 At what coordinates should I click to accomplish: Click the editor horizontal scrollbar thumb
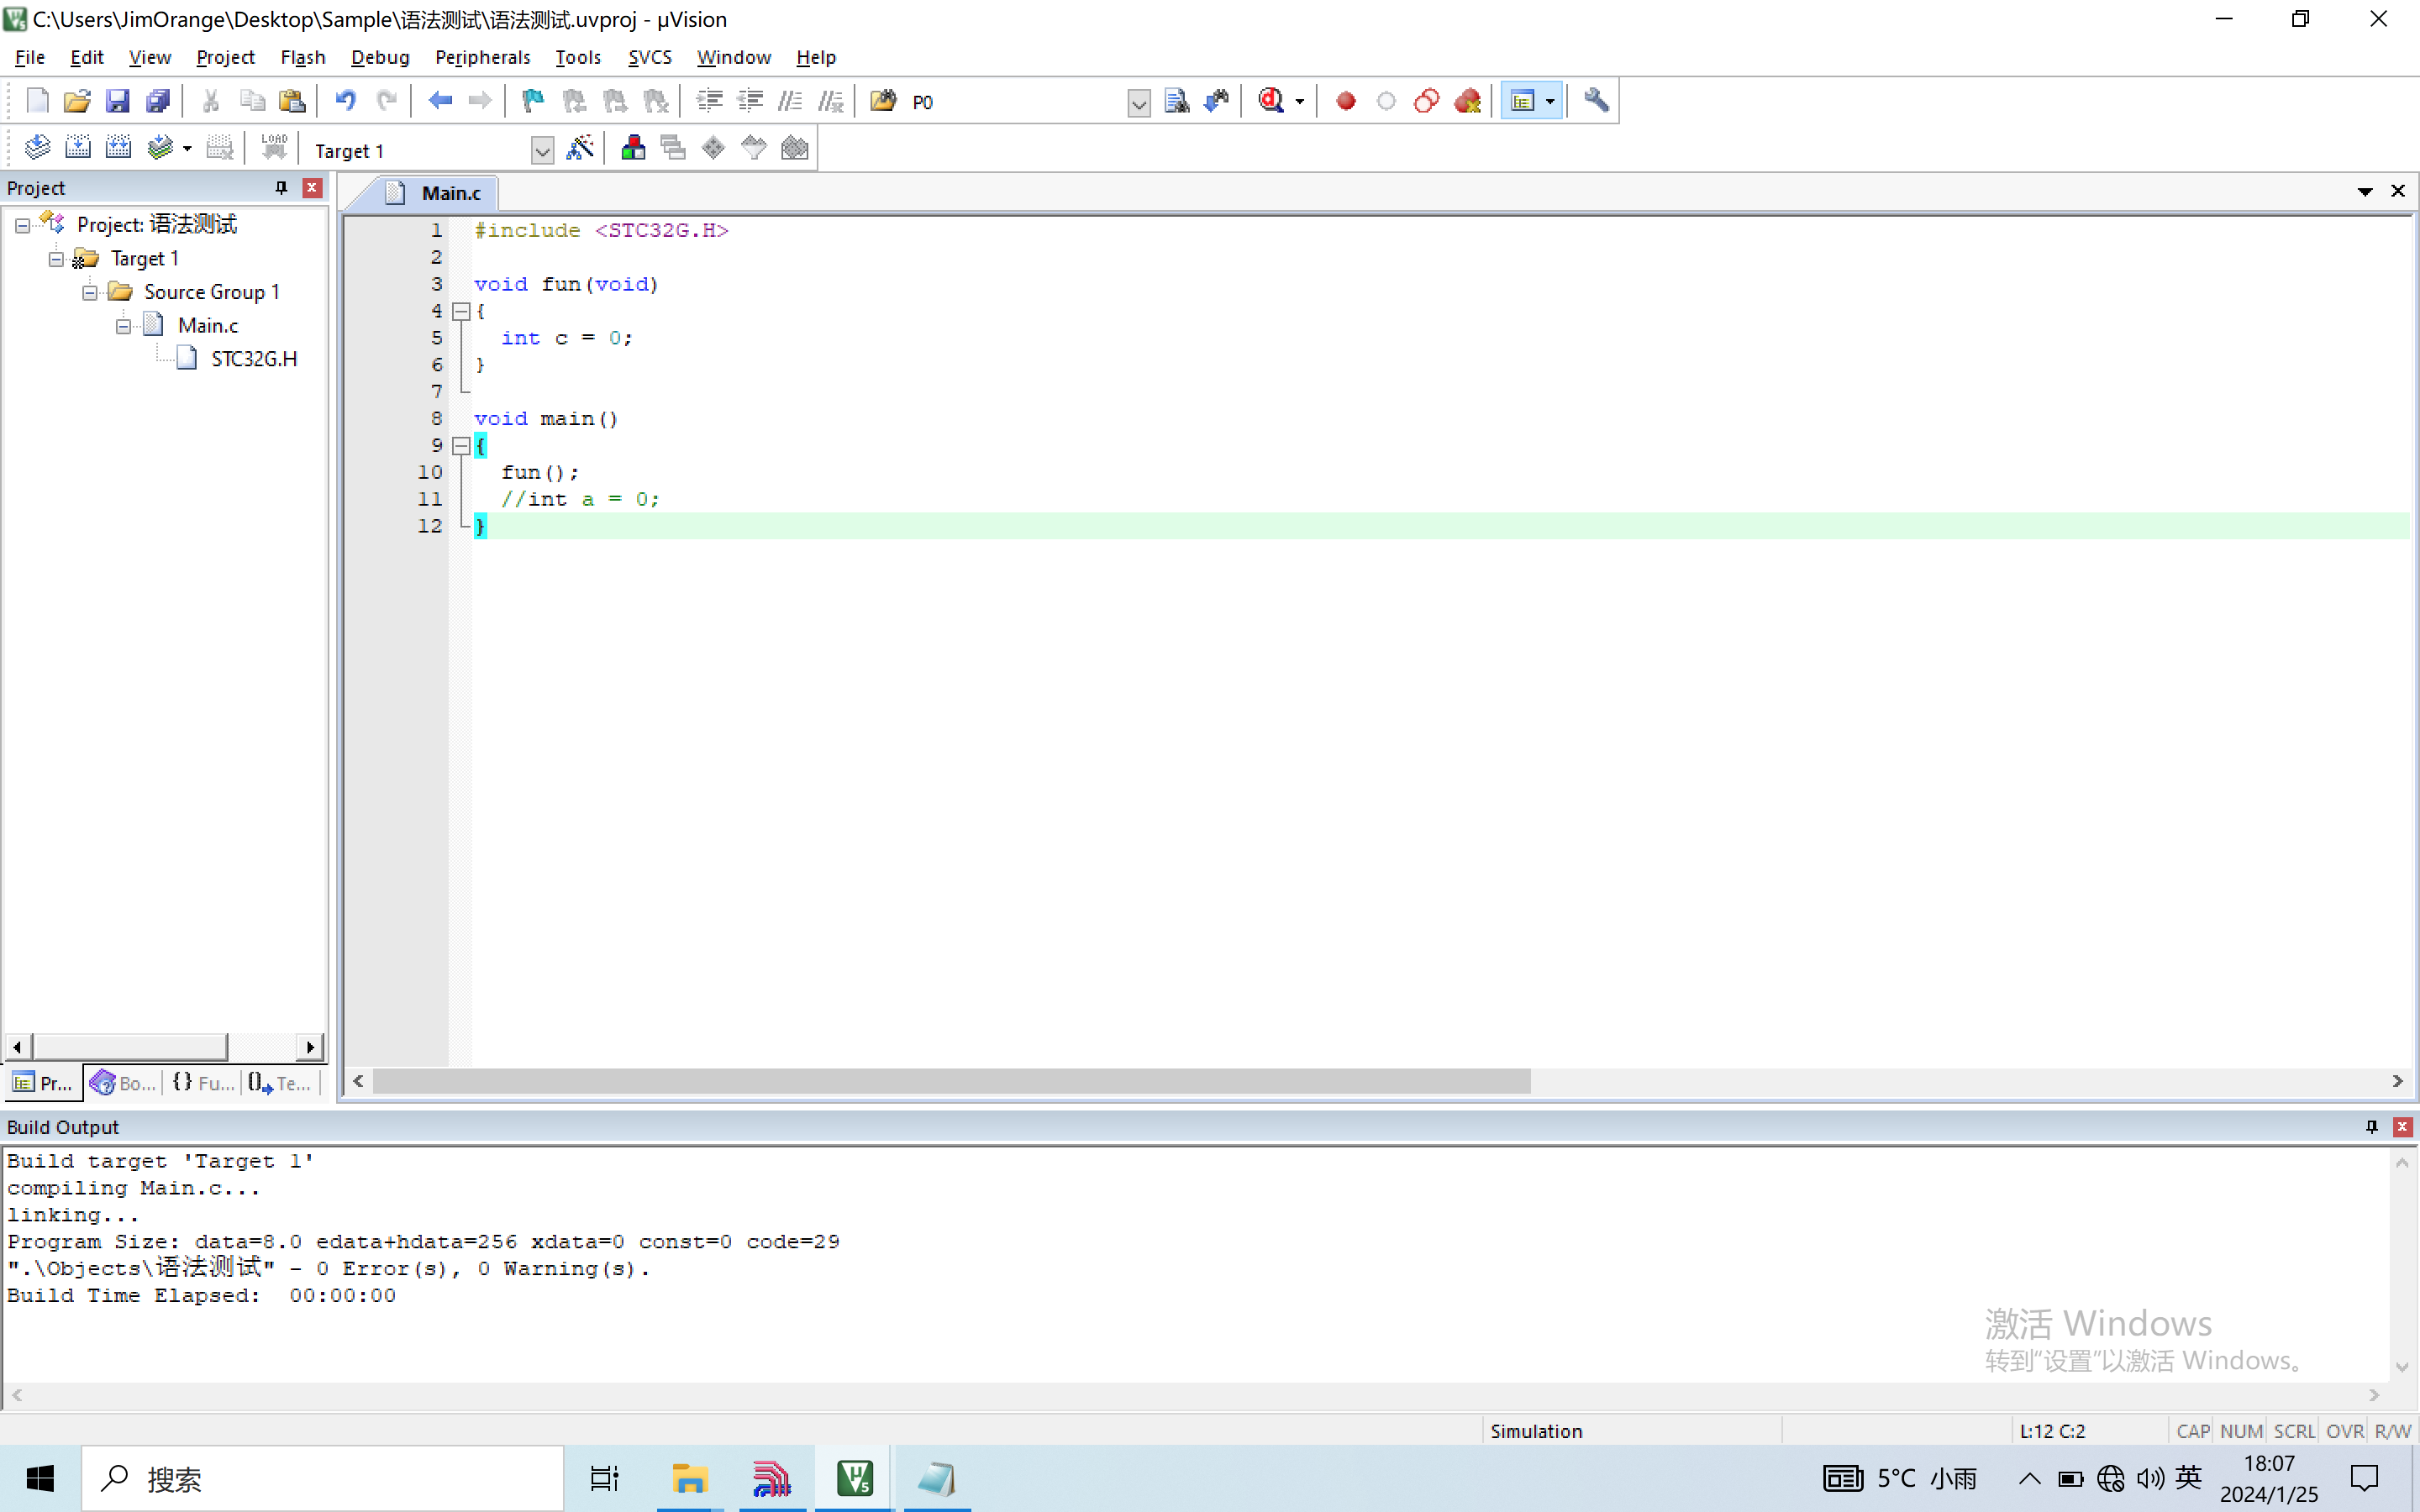pos(951,1081)
